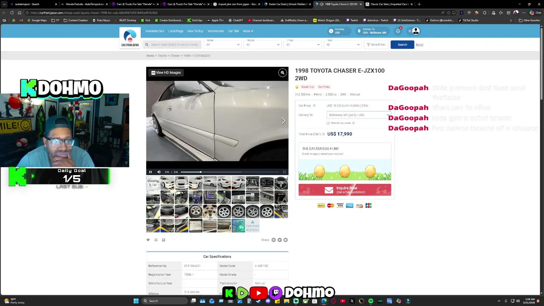The height and width of the screenshot is (306, 544).
Task: Select the first white car thumbnail
Action: (167, 184)
